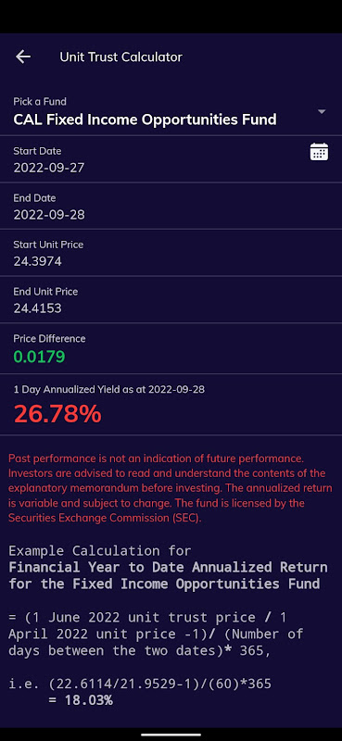Tap the red past performance disclaimer text
The height and width of the screenshot is (741, 342).
(x=171, y=488)
